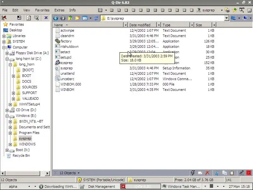Open address bar path dropdown

pyautogui.click(x=226, y=18)
